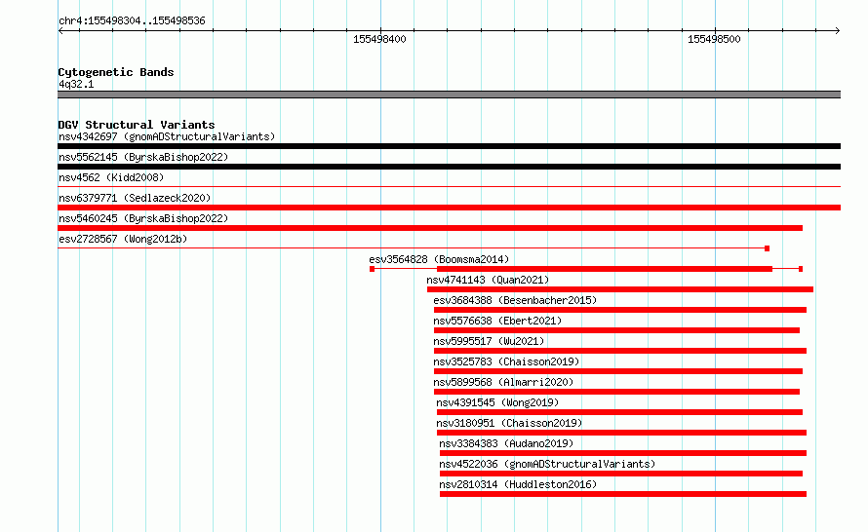The height and width of the screenshot is (532, 868).
Task: Click the 155498500 ruler position
Action: coord(714,39)
